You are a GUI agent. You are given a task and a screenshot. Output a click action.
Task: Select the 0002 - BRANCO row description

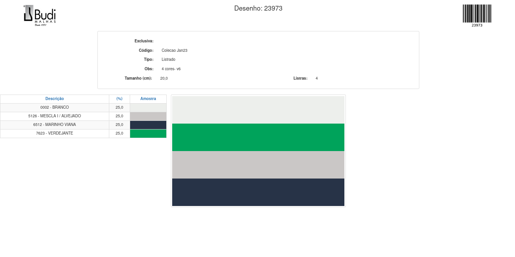pyautogui.click(x=55, y=108)
